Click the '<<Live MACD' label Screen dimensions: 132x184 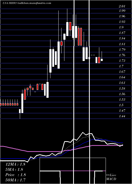[x=111, y=177]
